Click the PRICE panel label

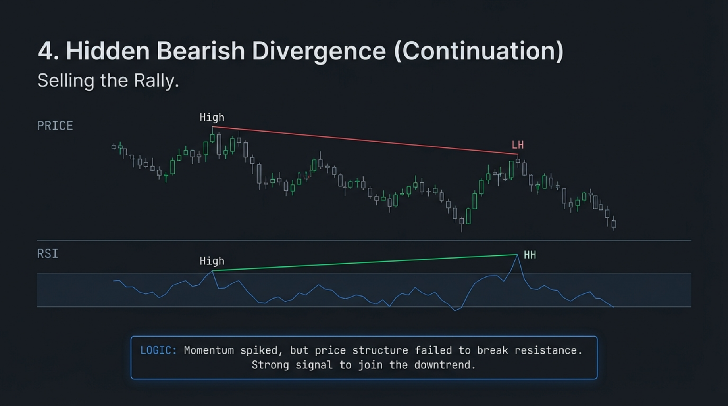coord(55,126)
